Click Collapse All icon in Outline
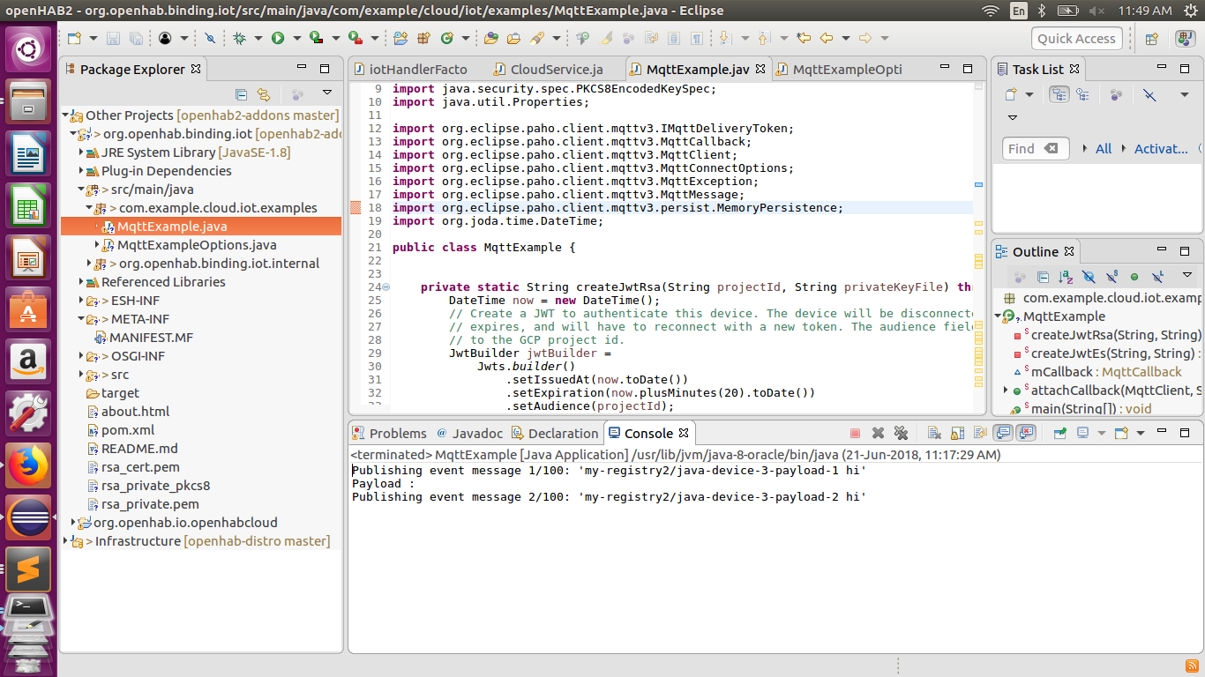 (1044, 277)
